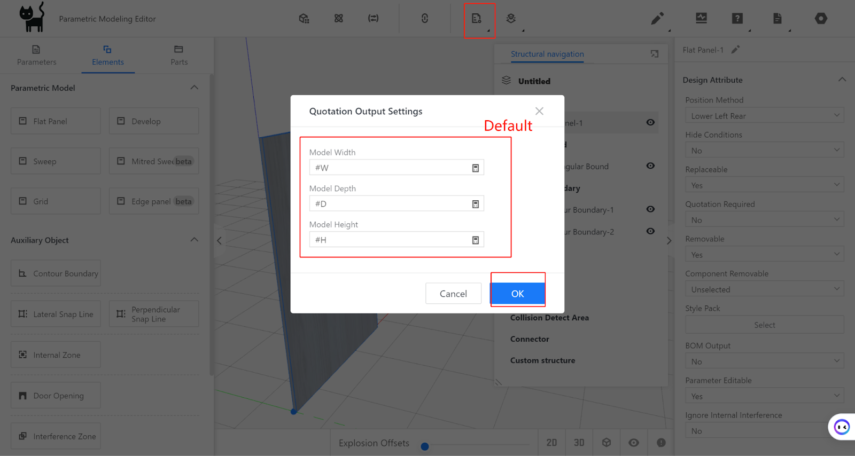Toggle visibility of Contour Boundary-2
This screenshot has height=456, width=855.
[650, 231]
